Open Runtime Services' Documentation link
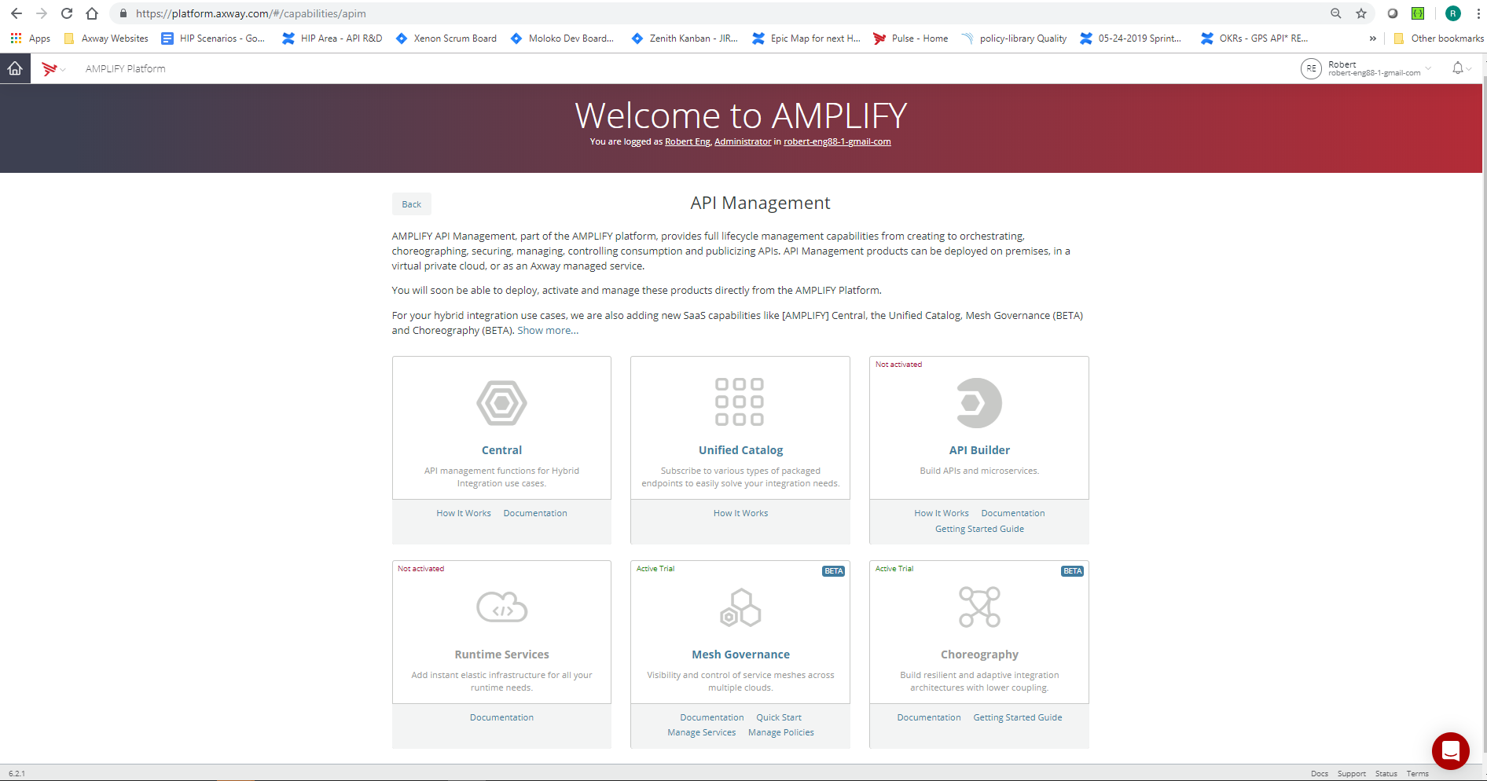The image size is (1487, 781). click(501, 717)
